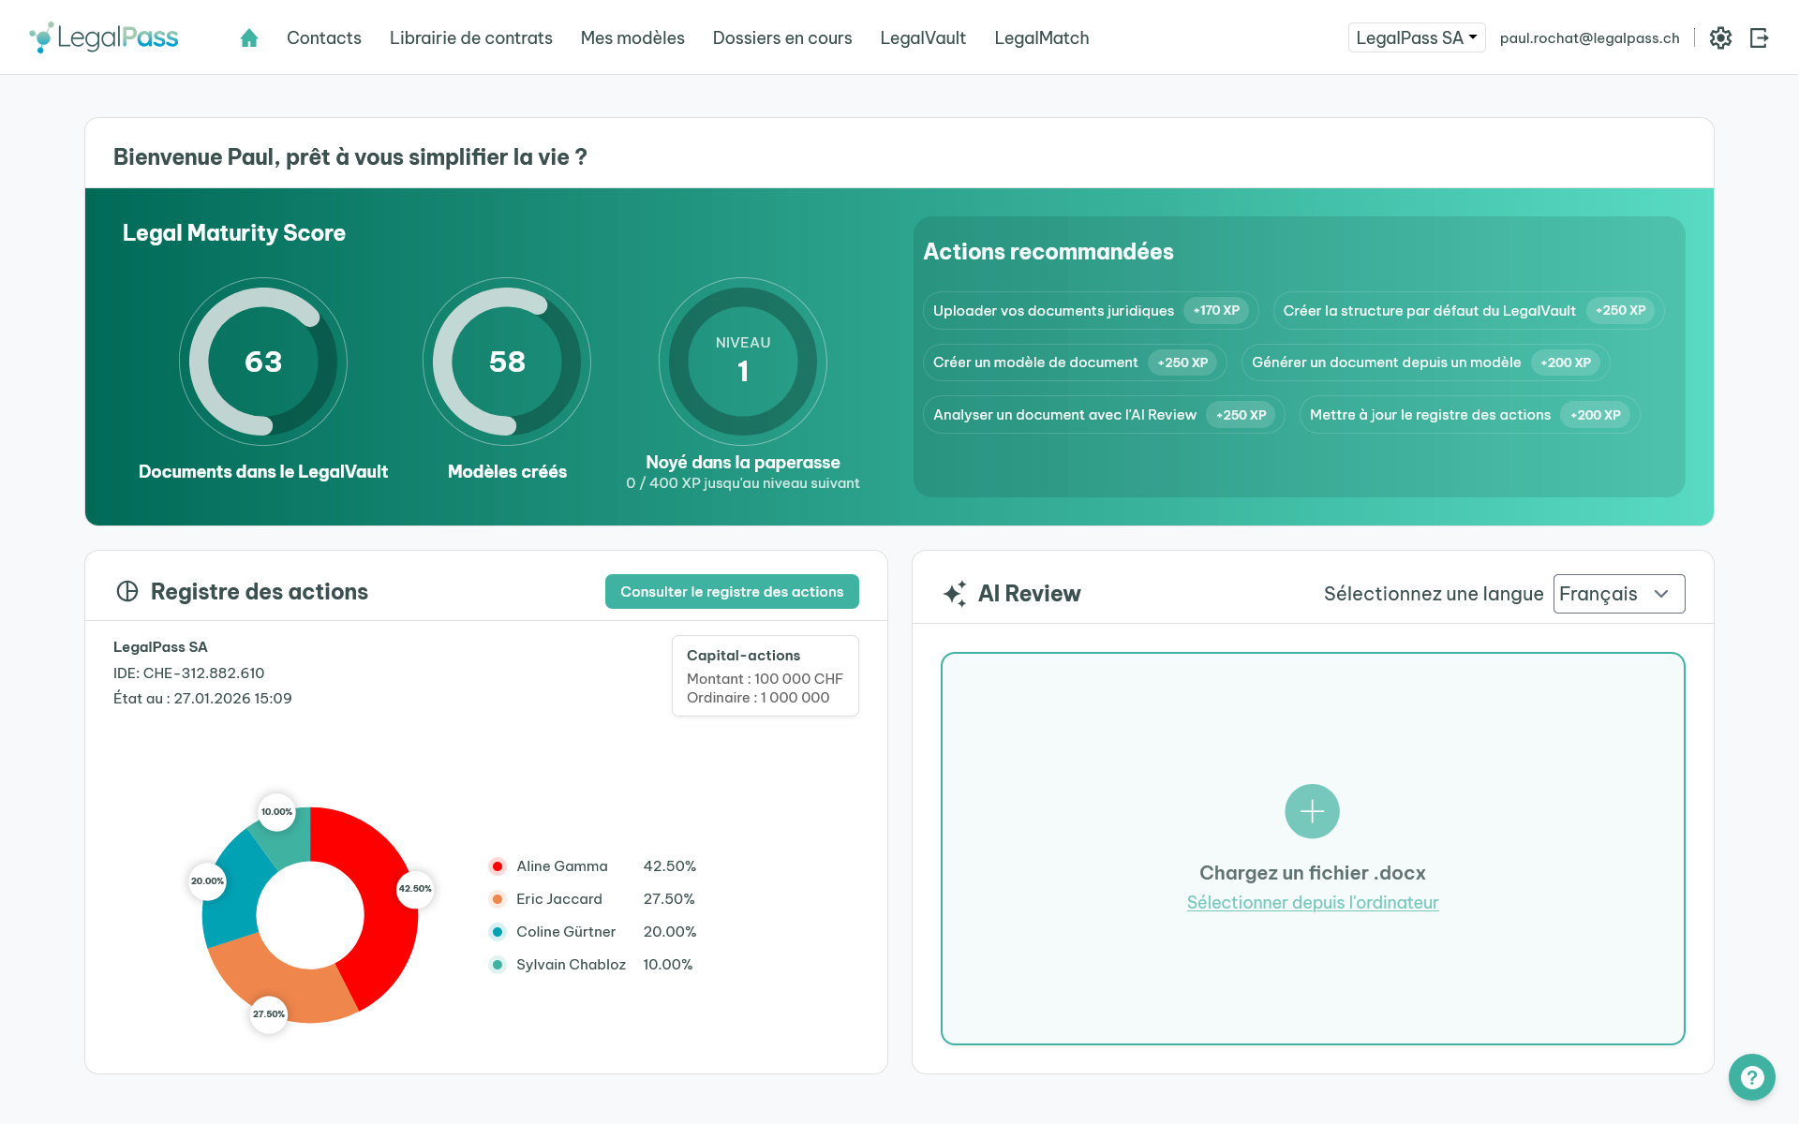Open the help question mark bubble
Viewport: 1799px width, 1124px height.
pyautogui.click(x=1752, y=1077)
